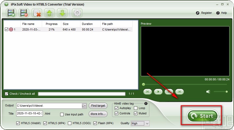The height and width of the screenshot is (130, 234).
Task: Click the Add video file icon
Action: tap(11, 13)
